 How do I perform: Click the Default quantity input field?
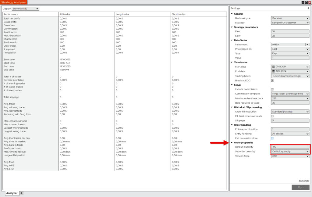(x=290, y=147)
